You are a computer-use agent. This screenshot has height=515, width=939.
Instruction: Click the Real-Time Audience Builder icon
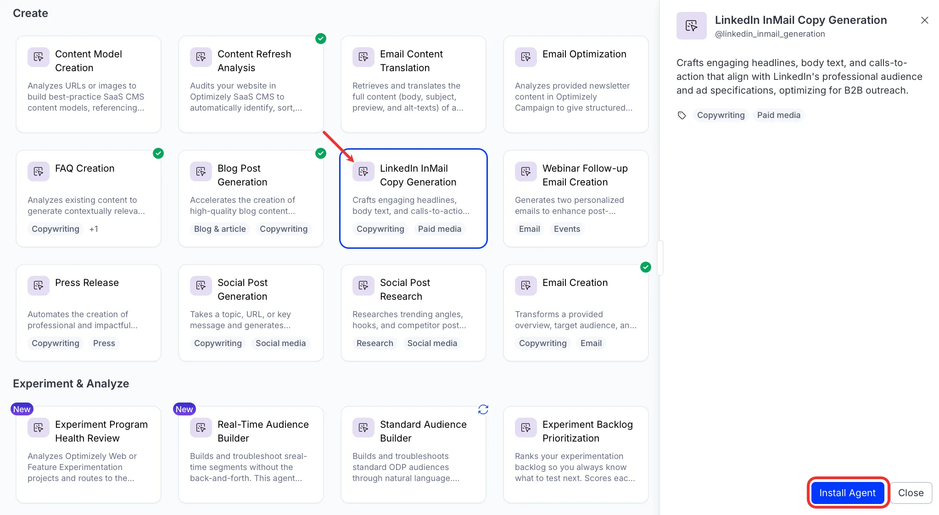point(201,427)
